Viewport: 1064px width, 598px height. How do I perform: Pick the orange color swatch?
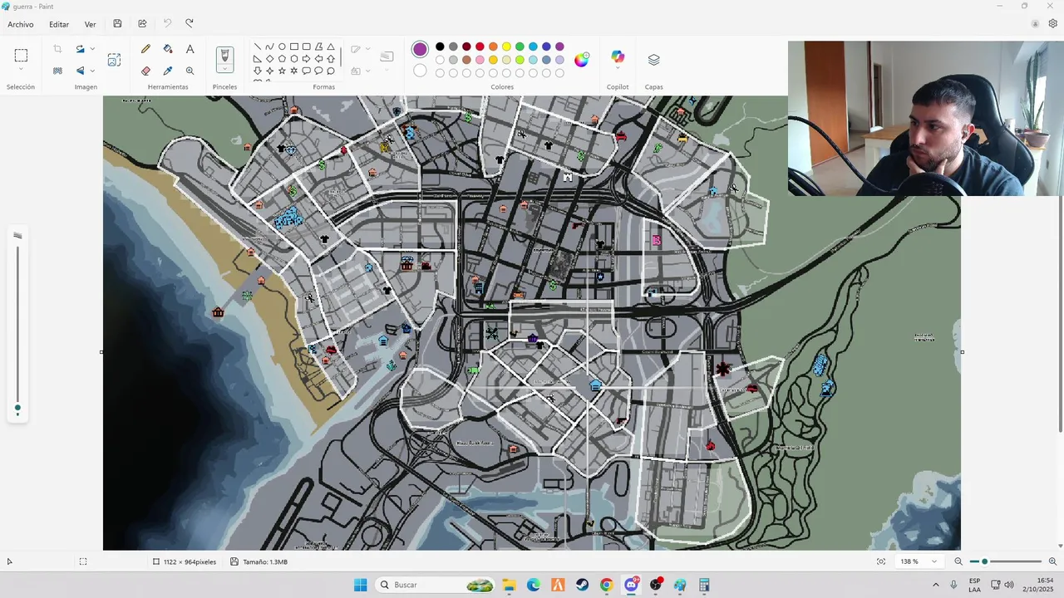click(x=493, y=47)
